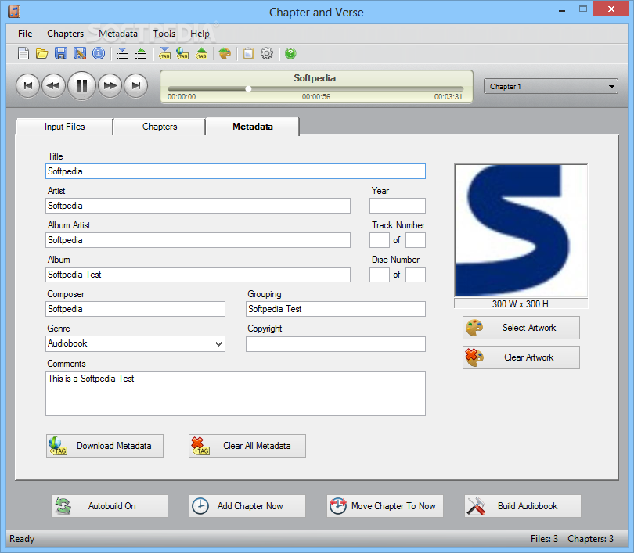Viewport: 634px width, 553px height.
Task: Click the first Disc Number box
Action: 380,275
